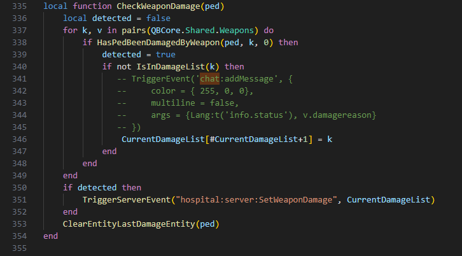Click the 'true' value on line 339

click(165, 55)
